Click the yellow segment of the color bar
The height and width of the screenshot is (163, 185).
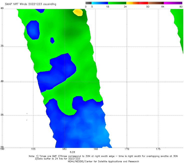(129, 3)
